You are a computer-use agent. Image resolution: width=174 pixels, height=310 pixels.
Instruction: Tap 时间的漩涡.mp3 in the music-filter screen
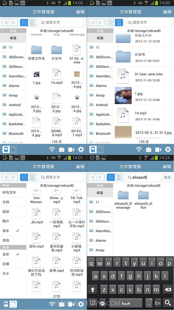(x=77, y=266)
